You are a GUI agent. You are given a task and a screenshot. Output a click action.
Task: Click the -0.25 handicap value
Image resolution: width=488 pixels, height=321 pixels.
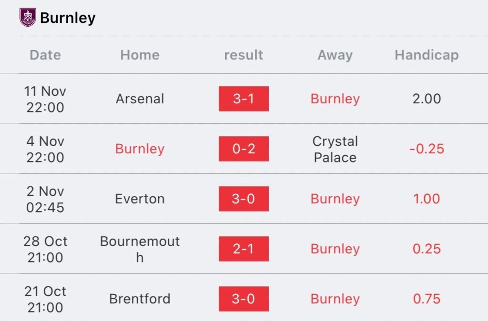(x=427, y=149)
